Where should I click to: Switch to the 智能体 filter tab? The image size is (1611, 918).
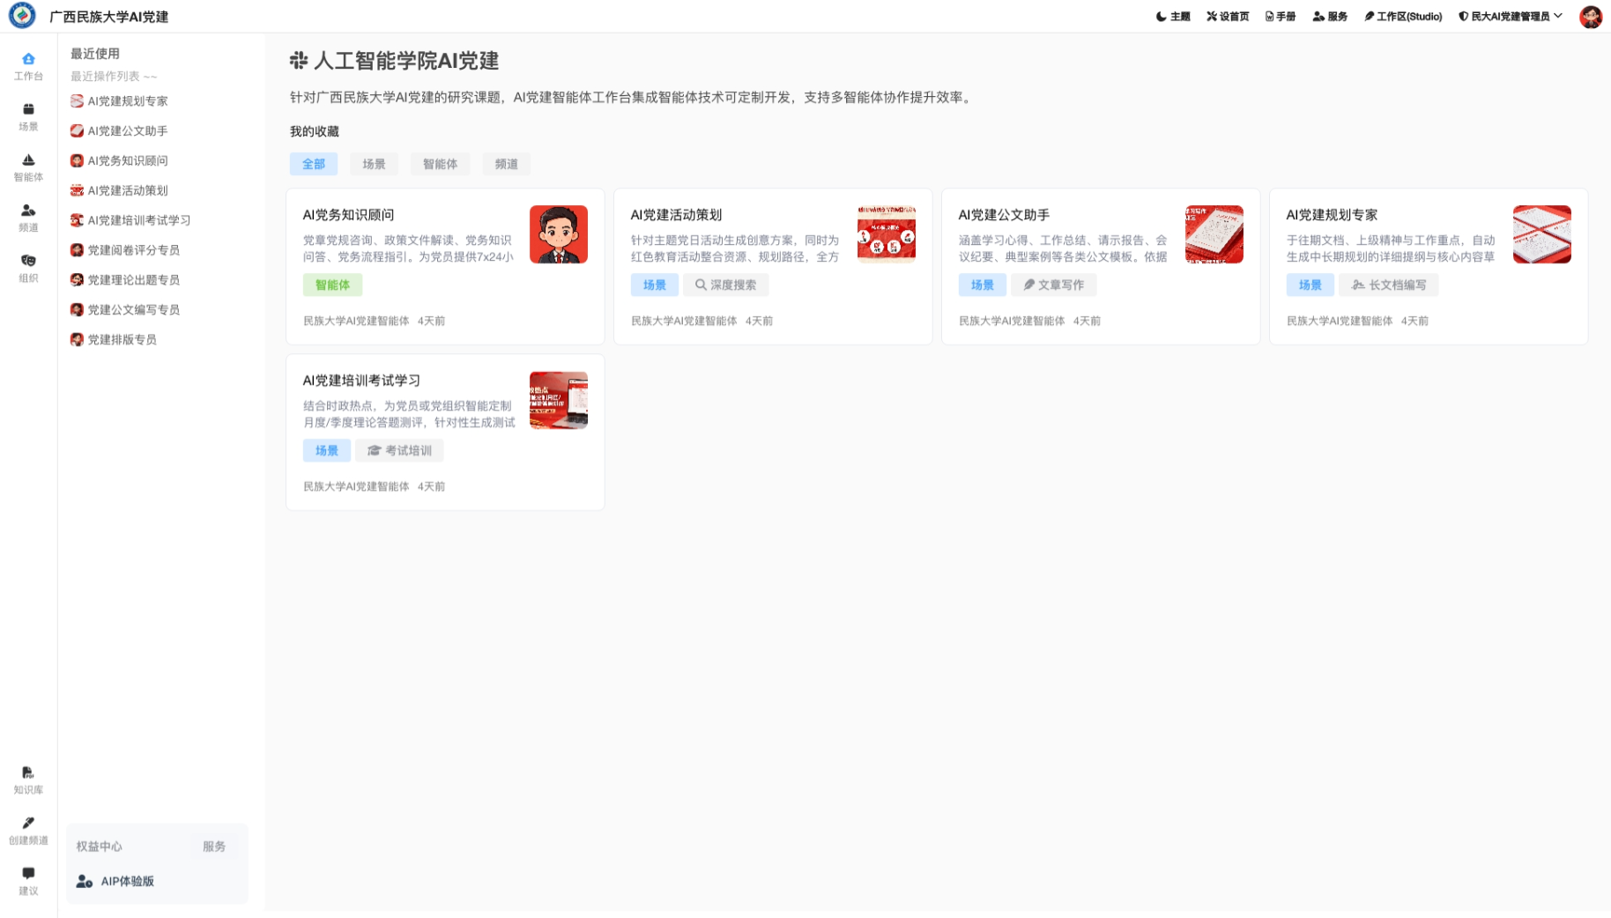pyautogui.click(x=440, y=164)
